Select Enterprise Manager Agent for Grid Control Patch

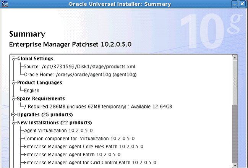[90, 163]
